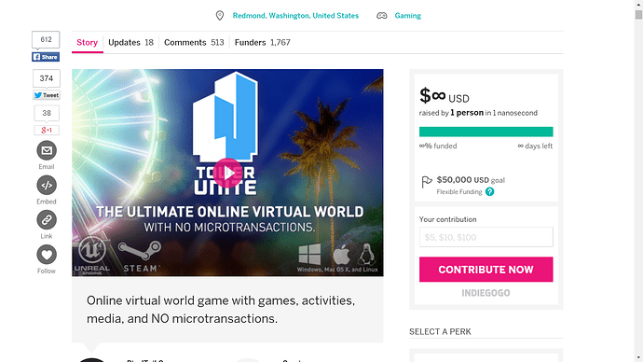Click the Contribute Now button
The image size is (643, 362).
click(x=486, y=270)
